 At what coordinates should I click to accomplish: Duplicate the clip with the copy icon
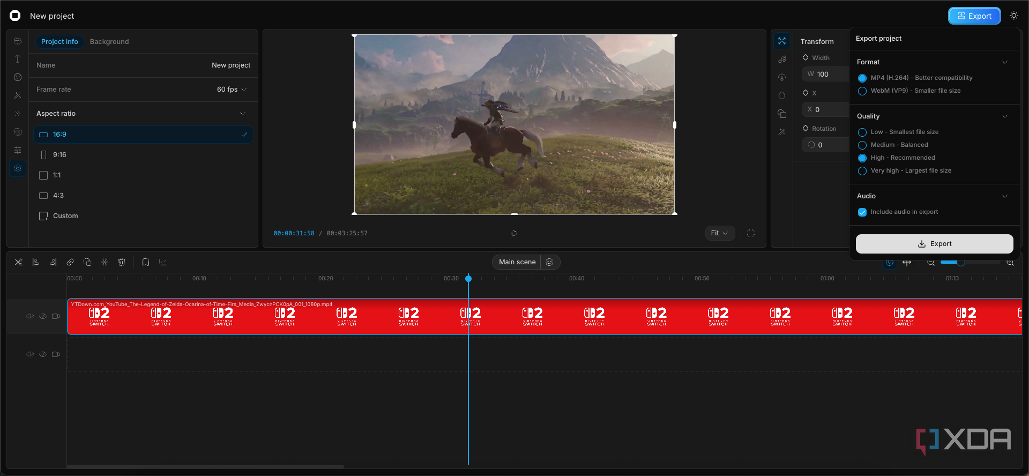pos(87,262)
